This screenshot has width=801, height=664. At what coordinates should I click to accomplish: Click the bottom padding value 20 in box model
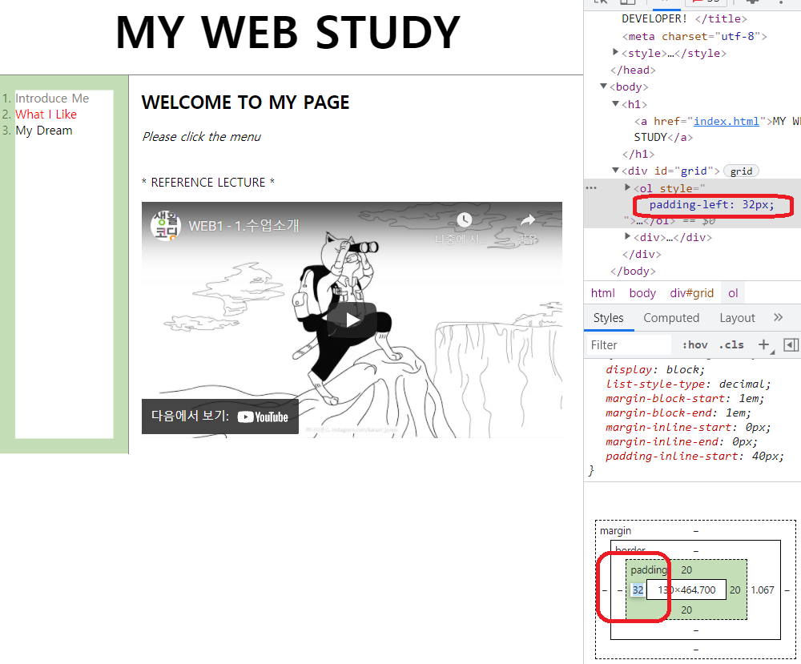coord(686,610)
